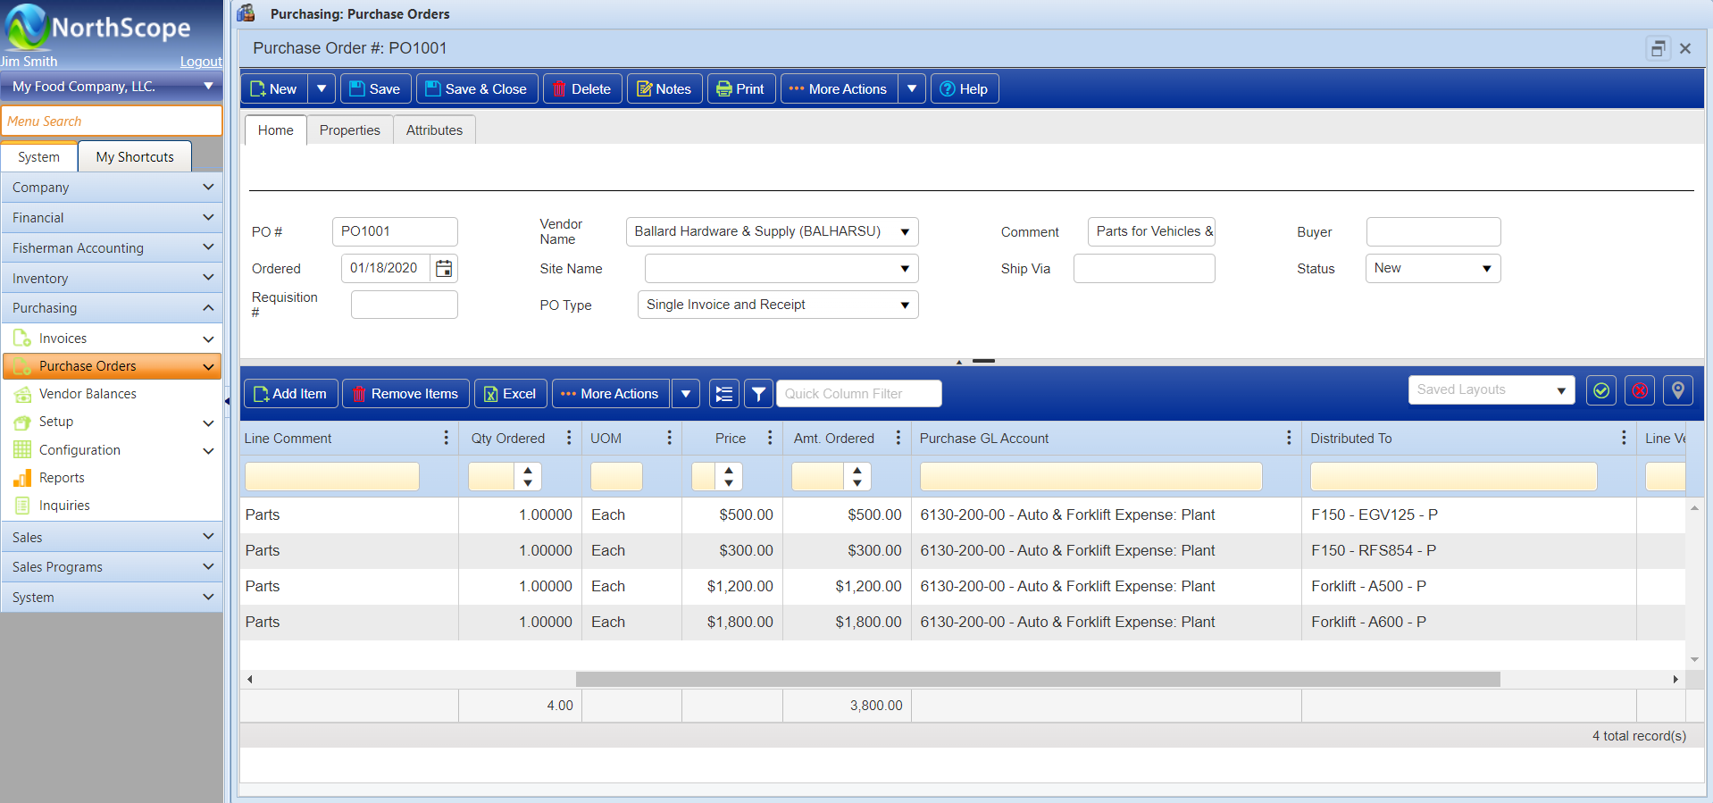
Task: Open Notes for this purchase order
Action: click(664, 89)
